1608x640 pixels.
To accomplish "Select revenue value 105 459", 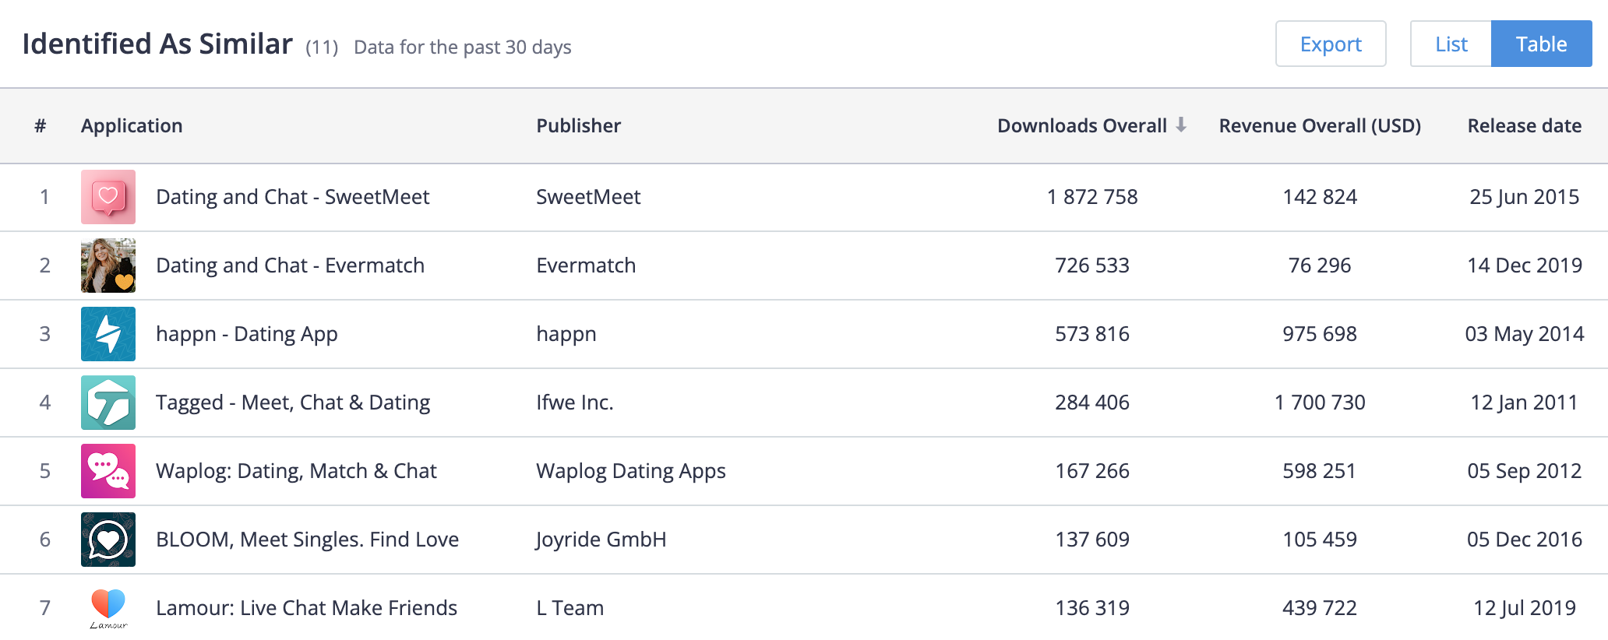I will [x=1320, y=540].
